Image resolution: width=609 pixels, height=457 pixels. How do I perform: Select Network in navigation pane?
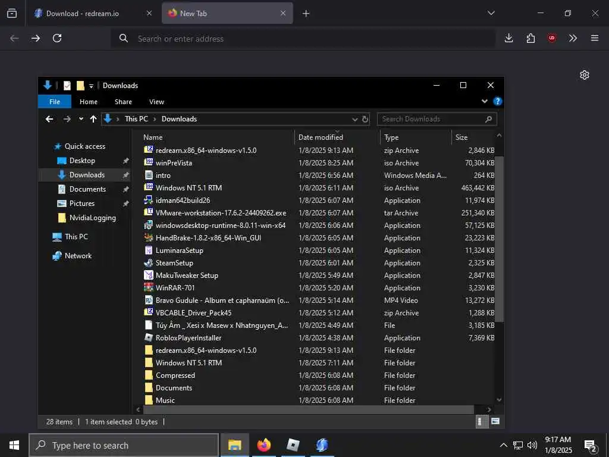tap(78, 256)
